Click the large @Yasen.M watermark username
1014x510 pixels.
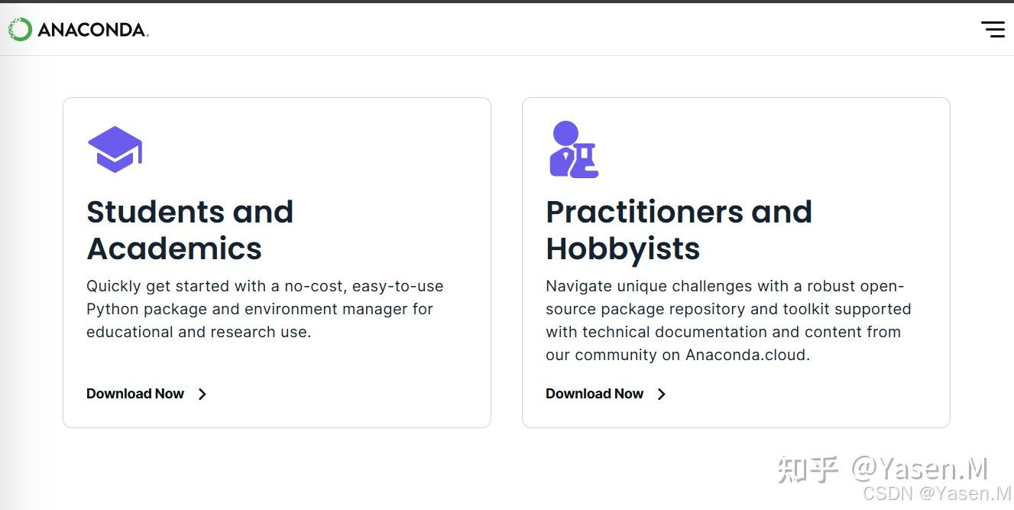[920, 469]
